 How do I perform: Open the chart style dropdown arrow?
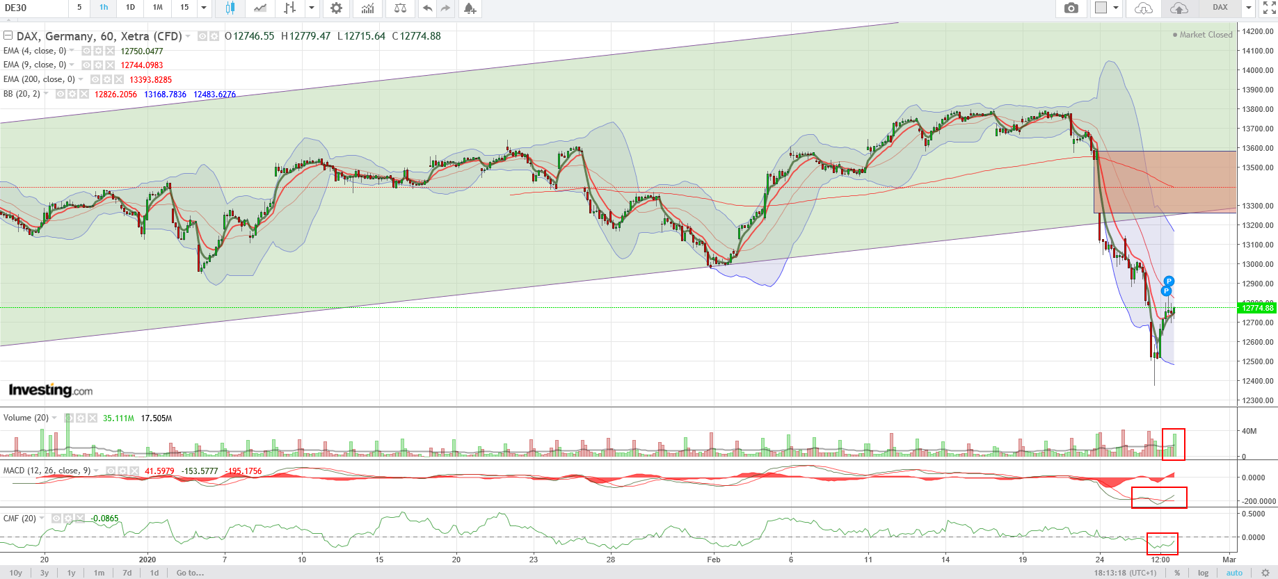point(312,8)
